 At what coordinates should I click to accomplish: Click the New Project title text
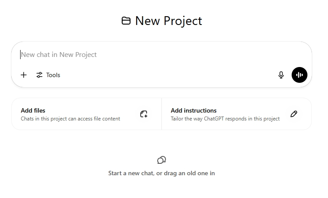coord(169,21)
